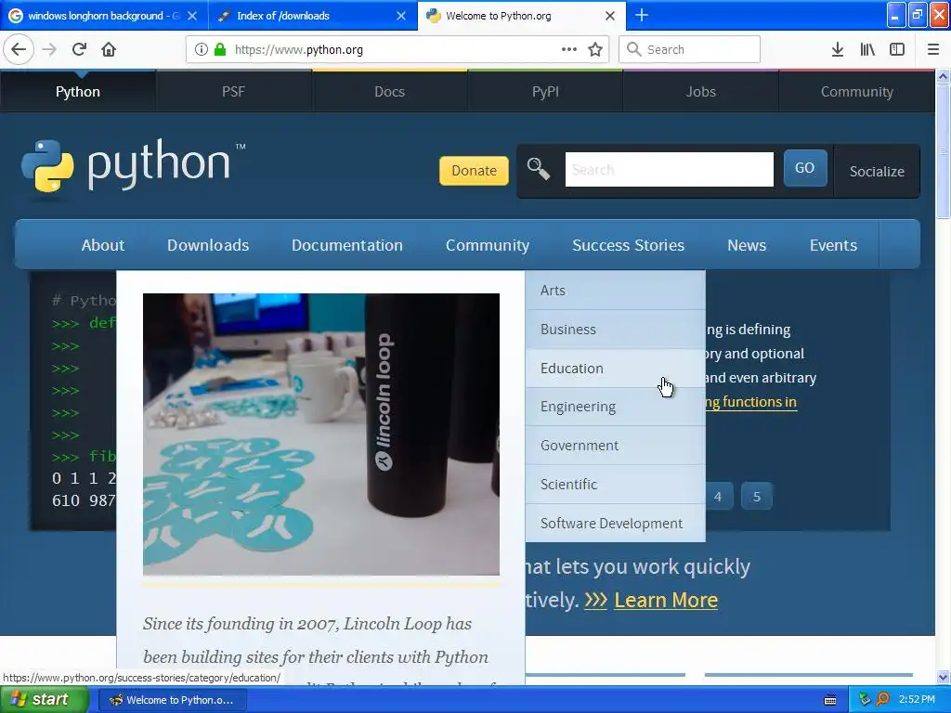The width and height of the screenshot is (951, 713).
Task: Go back with the browser back arrow
Action: 19,50
